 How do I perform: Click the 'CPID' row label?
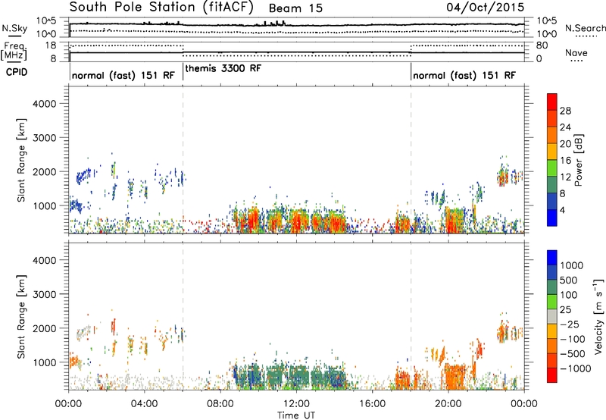[x=17, y=72]
